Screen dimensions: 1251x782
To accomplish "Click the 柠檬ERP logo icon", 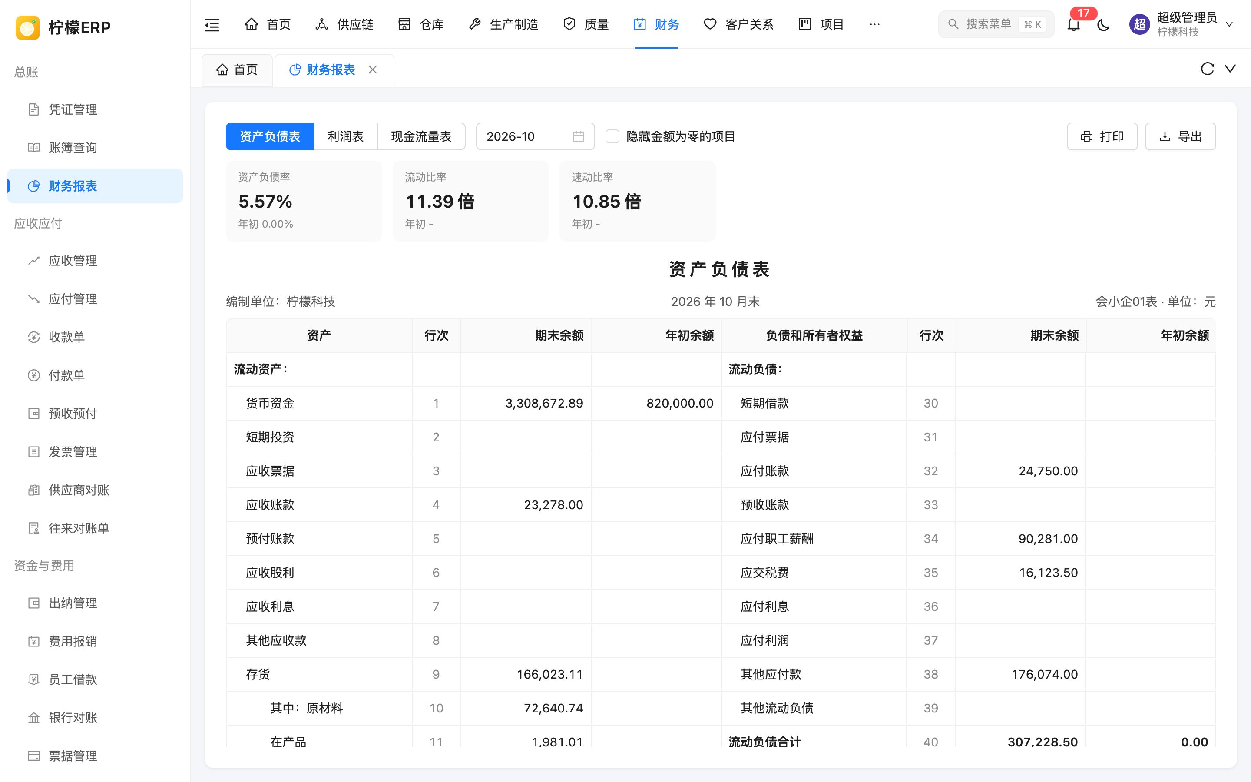I will (x=28, y=27).
